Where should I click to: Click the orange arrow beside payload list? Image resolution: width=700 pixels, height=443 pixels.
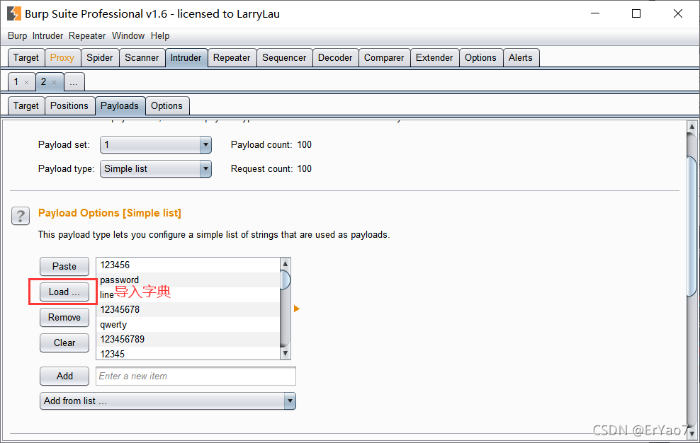point(296,309)
